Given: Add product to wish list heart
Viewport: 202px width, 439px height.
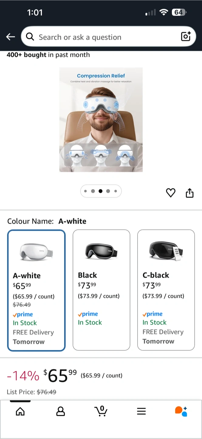Looking at the screenshot, I should point(171,193).
